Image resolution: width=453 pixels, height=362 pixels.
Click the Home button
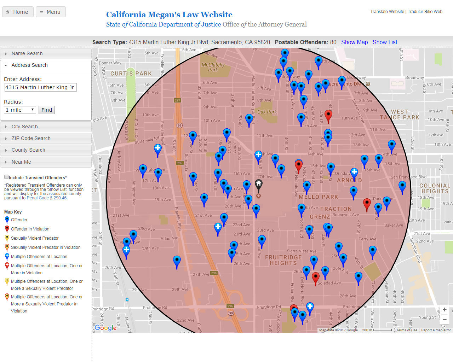(18, 12)
